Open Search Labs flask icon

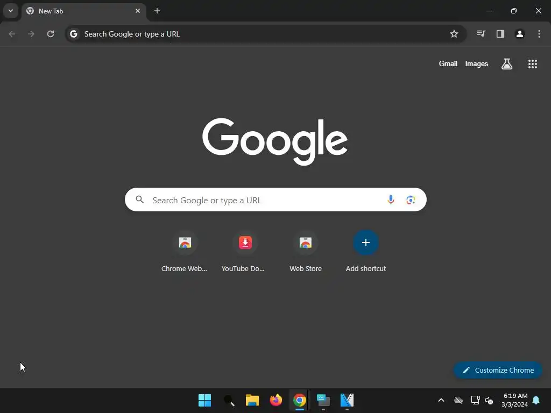tap(507, 63)
